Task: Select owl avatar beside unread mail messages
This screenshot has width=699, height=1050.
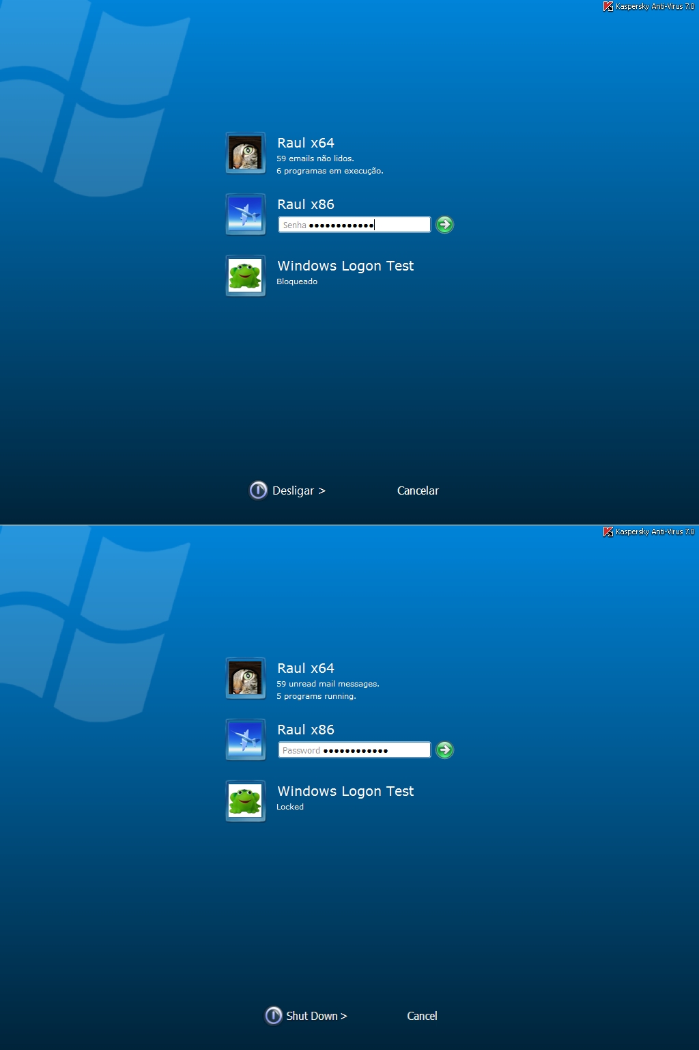Action: (x=246, y=678)
